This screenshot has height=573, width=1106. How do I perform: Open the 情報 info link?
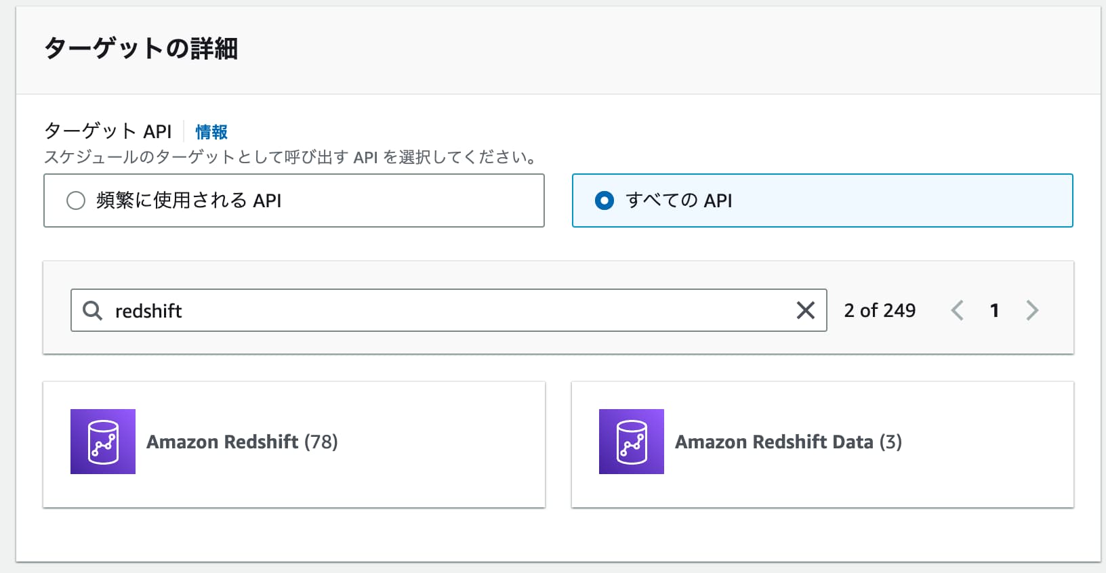[x=211, y=131]
